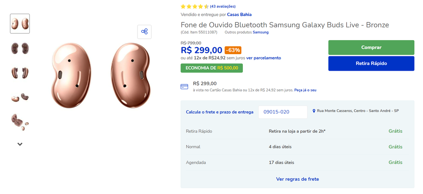
Task: Click the Peça já o seu link
Action: coord(305,90)
